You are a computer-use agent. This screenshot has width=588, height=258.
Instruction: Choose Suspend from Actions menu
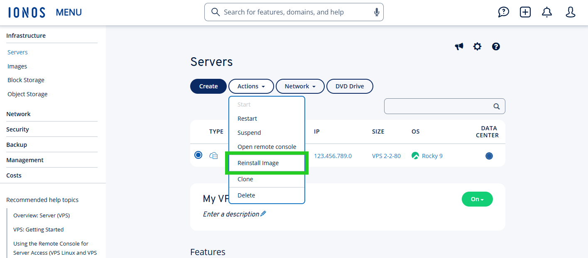(267, 133)
